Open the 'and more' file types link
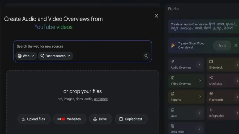239x134 pixels. tap(101, 99)
